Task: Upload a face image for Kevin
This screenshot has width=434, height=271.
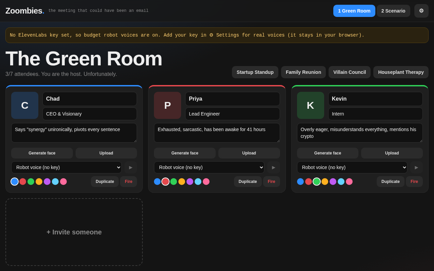Action: tap(392, 153)
